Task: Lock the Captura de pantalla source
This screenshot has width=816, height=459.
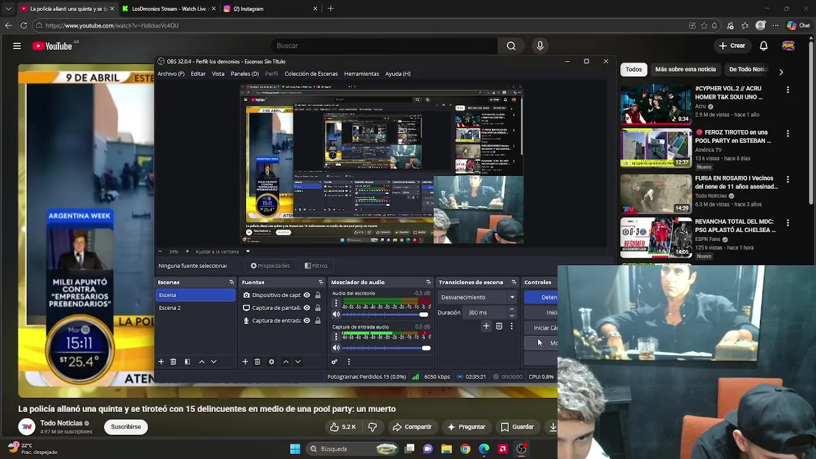Action: pyautogui.click(x=317, y=308)
